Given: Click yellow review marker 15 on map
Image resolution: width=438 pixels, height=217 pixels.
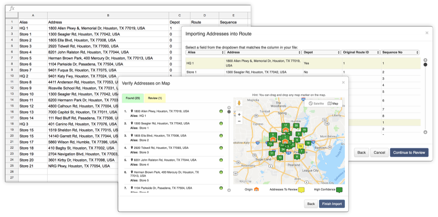Looking at the screenshot, I should click(x=301, y=146).
